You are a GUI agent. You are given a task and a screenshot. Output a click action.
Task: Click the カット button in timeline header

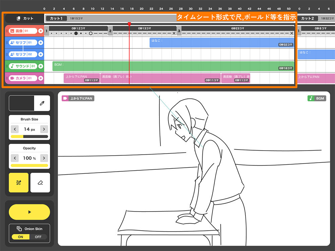point(25,18)
